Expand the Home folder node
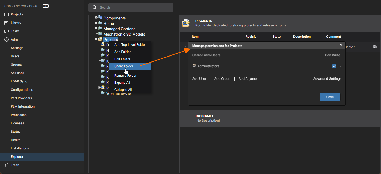Image resolution: width=381 pixels, height=174 pixels. (x=96, y=23)
